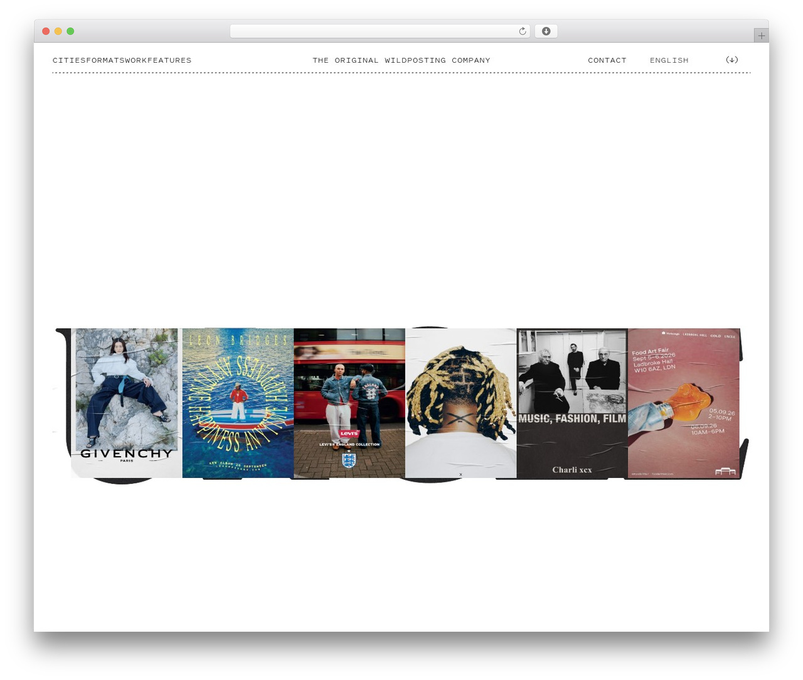View the Leon Bridges album poster
The width and height of the screenshot is (803, 680).
pyautogui.click(x=238, y=403)
